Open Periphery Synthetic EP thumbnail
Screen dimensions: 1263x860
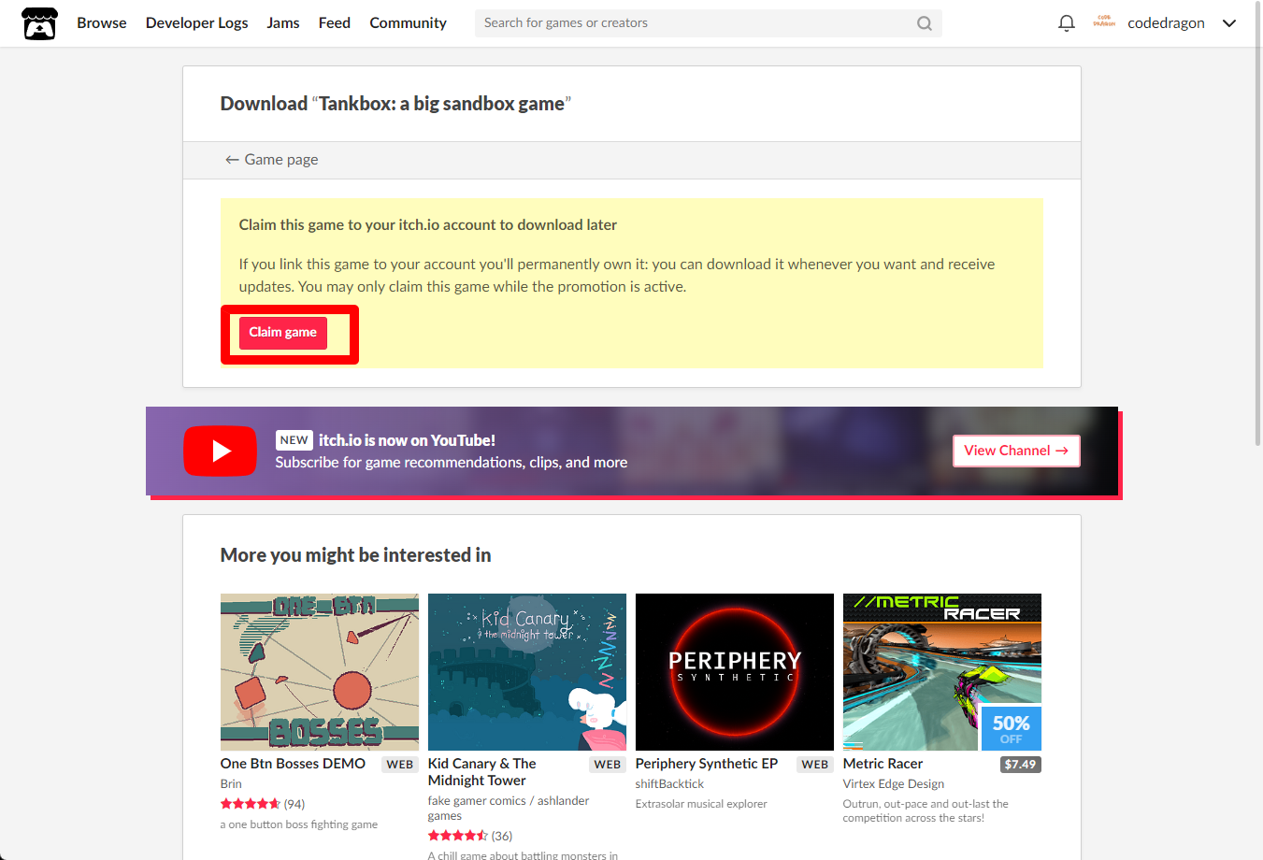pos(735,672)
